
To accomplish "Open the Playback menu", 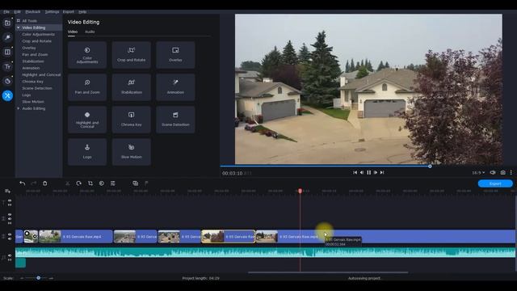I will [x=33, y=12].
